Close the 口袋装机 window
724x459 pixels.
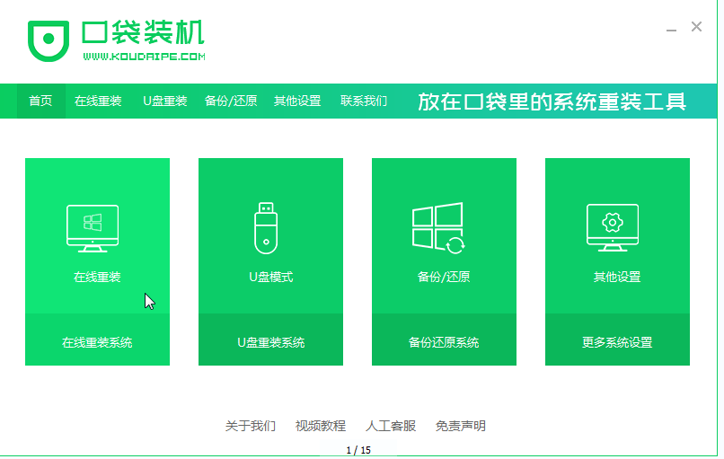coord(696,27)
